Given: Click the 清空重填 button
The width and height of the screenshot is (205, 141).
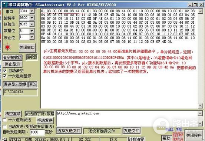Looking at the screenshot, I should tap(13, 114).
